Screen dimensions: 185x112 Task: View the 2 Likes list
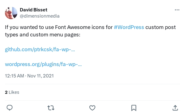(12, 92)
